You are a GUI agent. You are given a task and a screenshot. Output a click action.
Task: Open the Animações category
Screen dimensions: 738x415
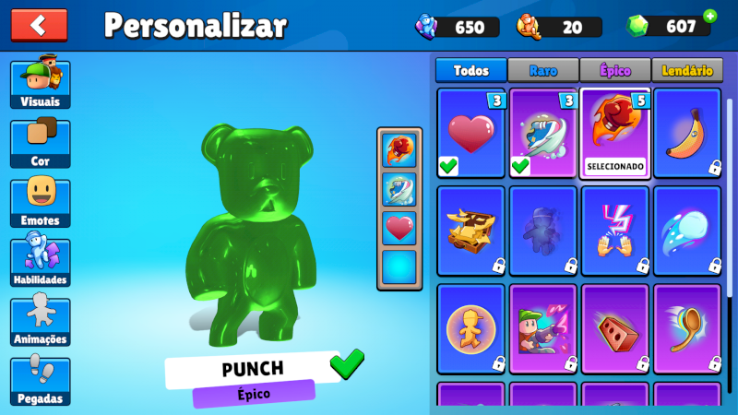pyautogui.click(x=40, y=321)
